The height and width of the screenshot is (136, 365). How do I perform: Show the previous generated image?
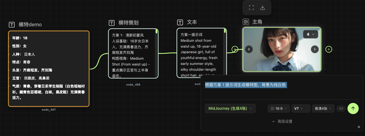pos(249,49)
